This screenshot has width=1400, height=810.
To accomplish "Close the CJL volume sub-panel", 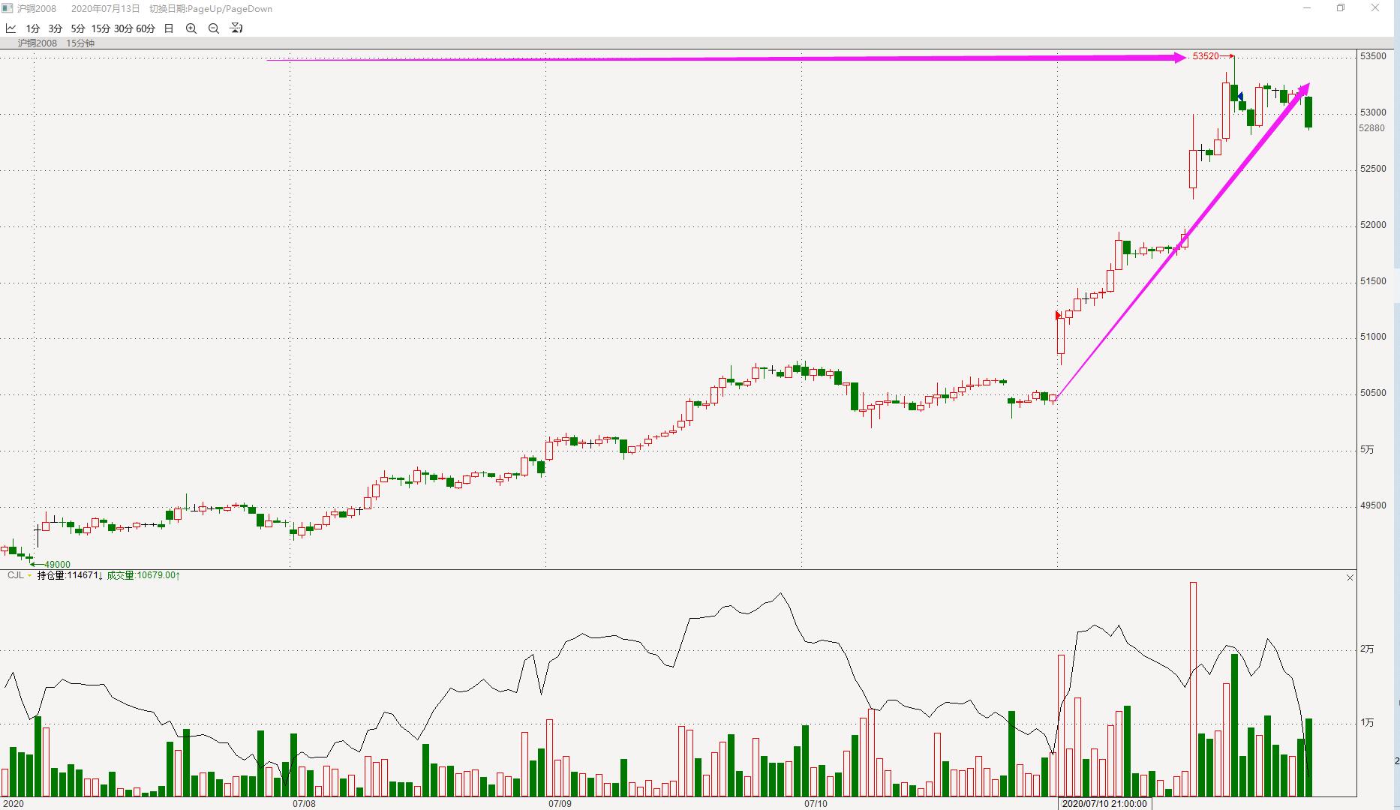I will [x=1350, y=577].
